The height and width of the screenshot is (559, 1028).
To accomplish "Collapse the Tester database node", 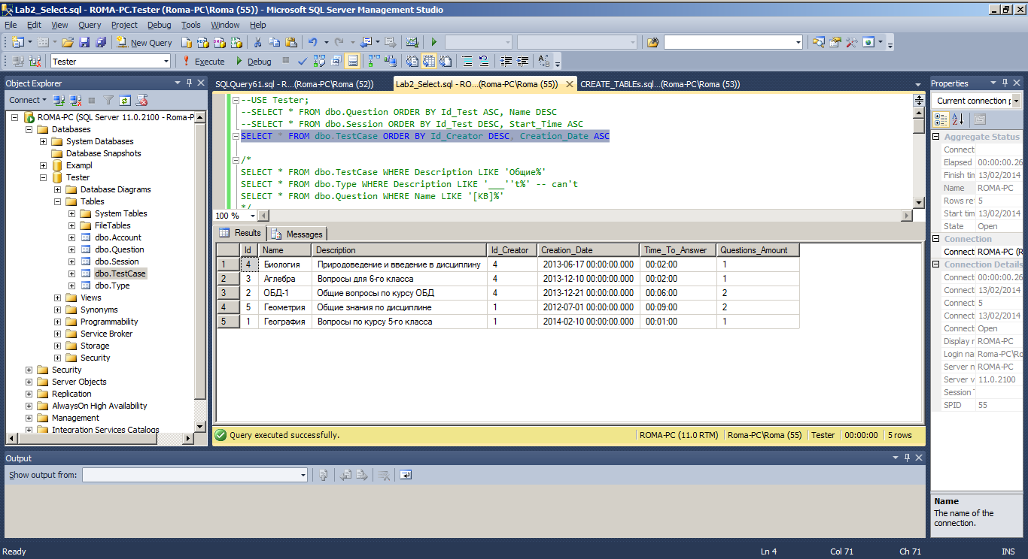I will (43, 177).
